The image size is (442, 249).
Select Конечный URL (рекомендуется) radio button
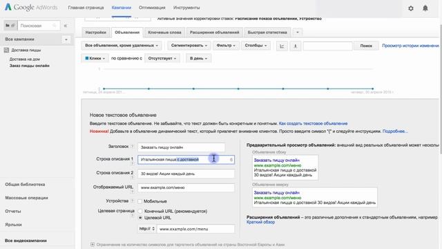click(x=140, y=211)
